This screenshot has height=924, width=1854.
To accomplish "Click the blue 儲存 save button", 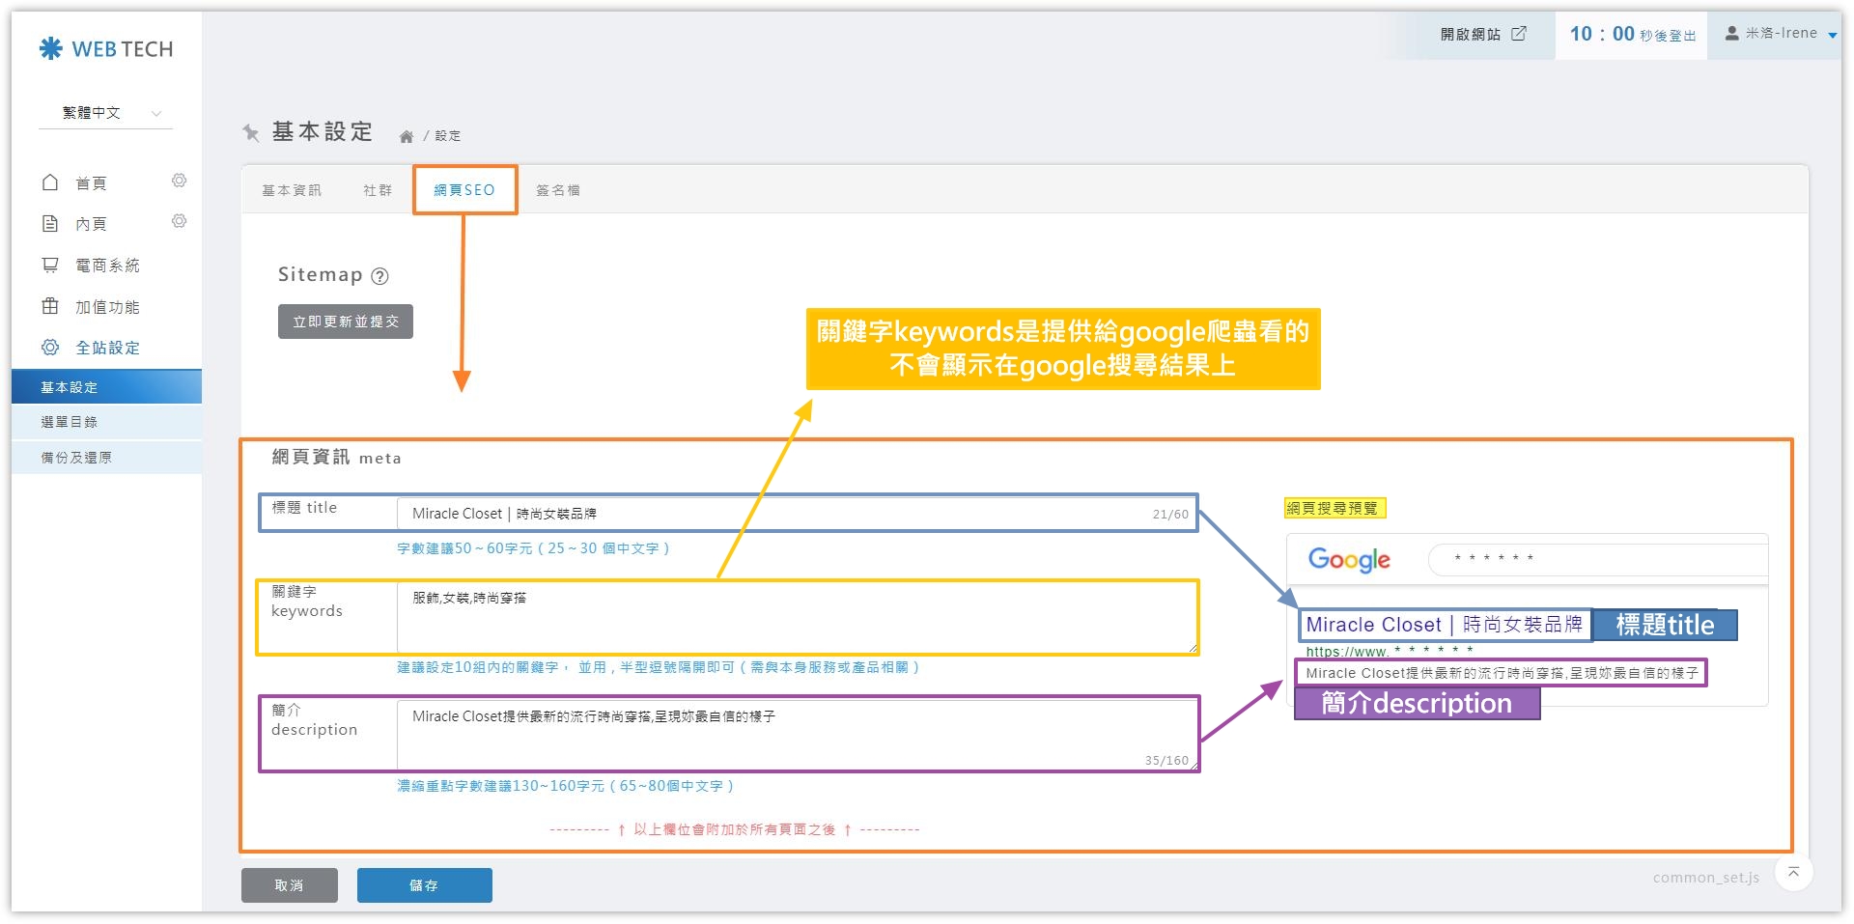I will (424, 885).
